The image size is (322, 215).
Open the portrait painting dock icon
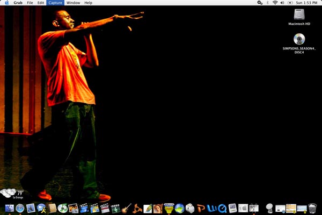(x=158, y=209)
